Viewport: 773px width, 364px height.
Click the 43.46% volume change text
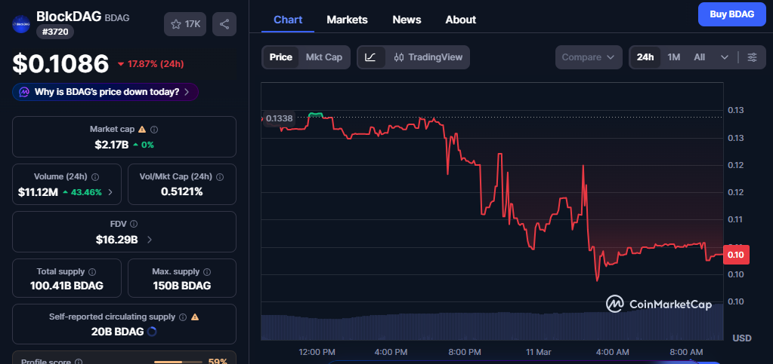click(86, 192)
